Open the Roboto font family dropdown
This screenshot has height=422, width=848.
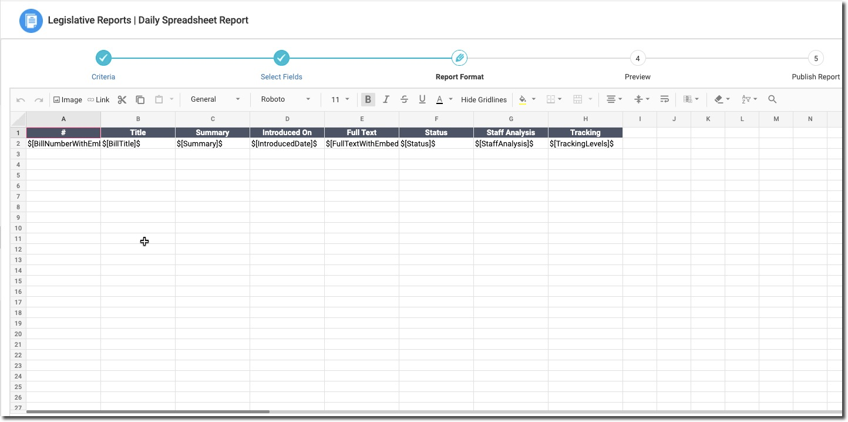tap(286, 99)
